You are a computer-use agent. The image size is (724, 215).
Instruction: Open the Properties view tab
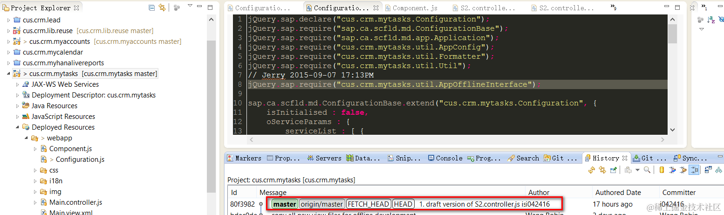(x=283, y=158)
